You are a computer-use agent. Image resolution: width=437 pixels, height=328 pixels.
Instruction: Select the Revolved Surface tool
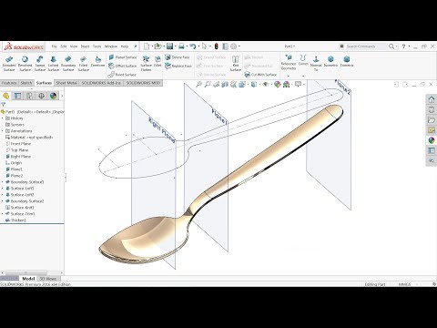pos(25,63)
